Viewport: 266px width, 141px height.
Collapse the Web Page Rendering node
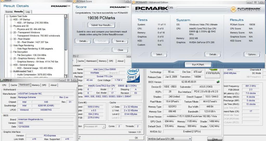tap(11, 46)
